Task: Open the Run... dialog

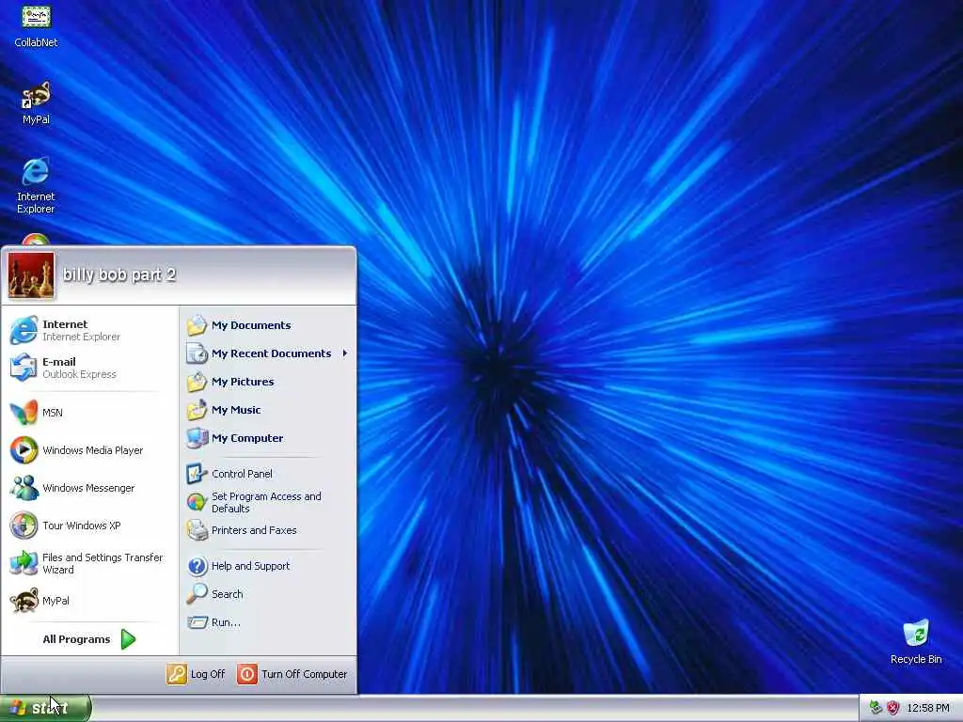Action: tap(268, 622)
